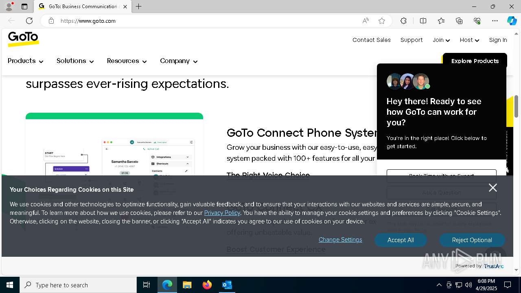Image resolution: width=521 pixels, height=293 pixels.
Task: Expand the Host dropdown
Action: tap(469, 40)
